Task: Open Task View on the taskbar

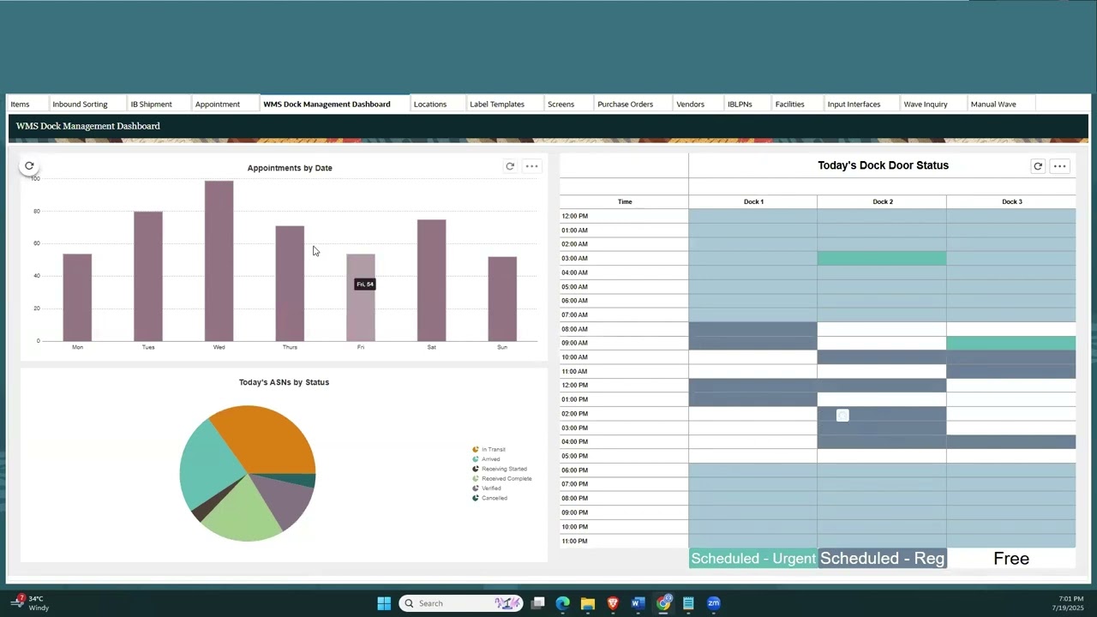Action: point(537,603)
